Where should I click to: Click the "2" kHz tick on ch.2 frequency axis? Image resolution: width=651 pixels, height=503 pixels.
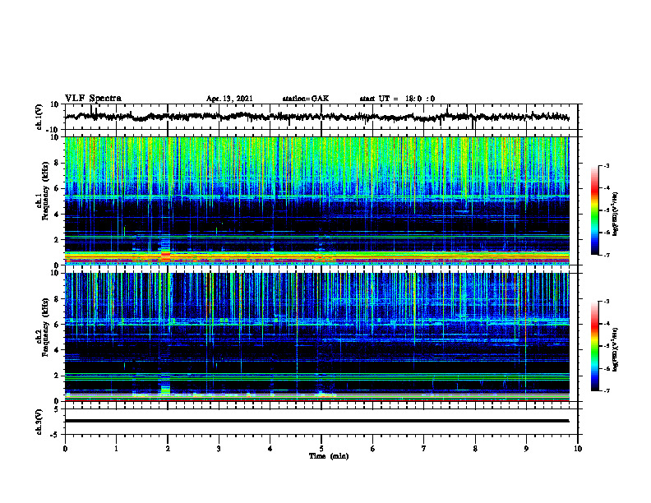(x=58, y=376)
